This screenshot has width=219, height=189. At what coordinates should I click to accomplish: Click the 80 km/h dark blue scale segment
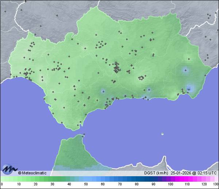pyautogui.click(x=137, y=179)
